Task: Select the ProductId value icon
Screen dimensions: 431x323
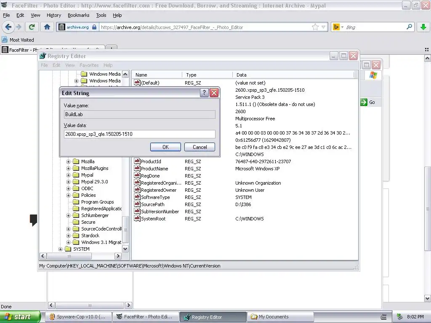Action: tap(137, 161)
